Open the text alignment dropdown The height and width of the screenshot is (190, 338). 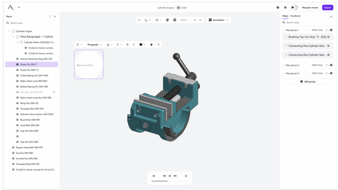point(119,44)
